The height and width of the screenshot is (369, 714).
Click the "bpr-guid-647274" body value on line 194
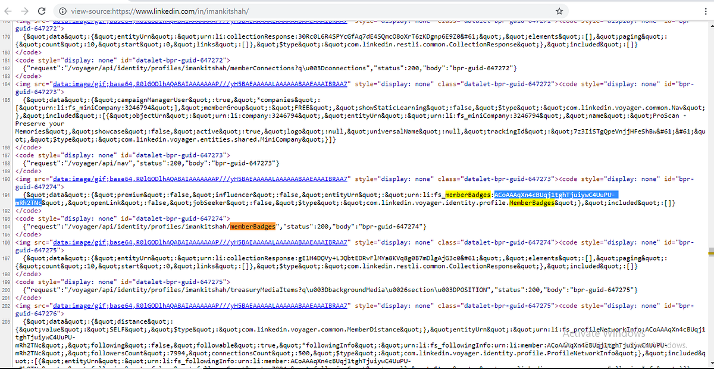tap(393, 226)
